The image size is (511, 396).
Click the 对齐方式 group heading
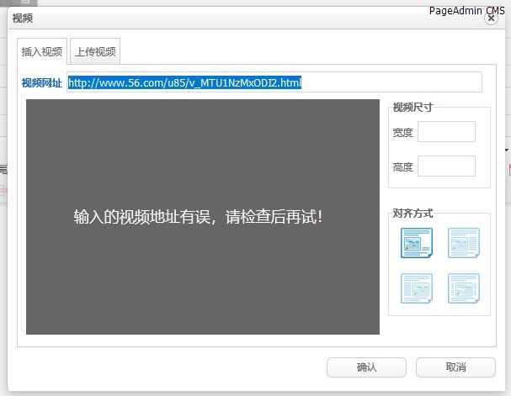coord(413,213)
